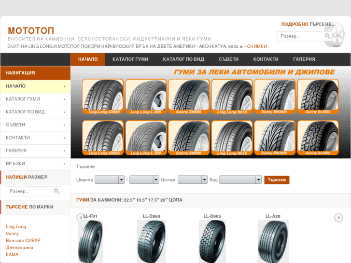The height and width of the screenshot is (263, 351).
Task: Open the Вид tire type dropdown
Action: (240, 180)
